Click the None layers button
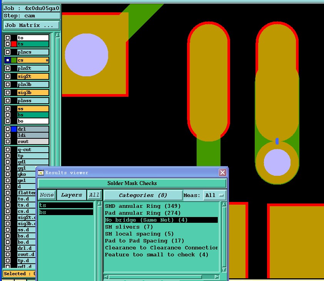The height and width of the screenshot is (281, 324). pos(47,195)
